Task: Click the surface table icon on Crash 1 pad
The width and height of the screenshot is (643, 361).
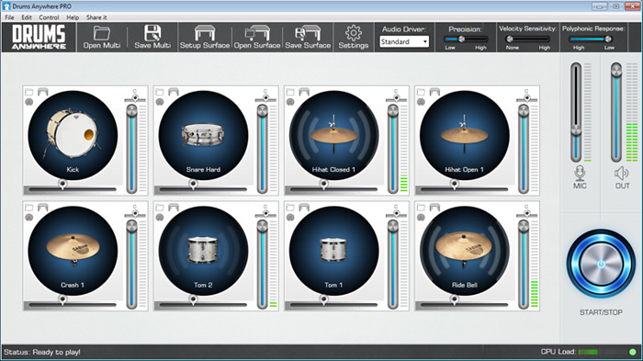Action: pyautogui.click(x=42, y=208)
